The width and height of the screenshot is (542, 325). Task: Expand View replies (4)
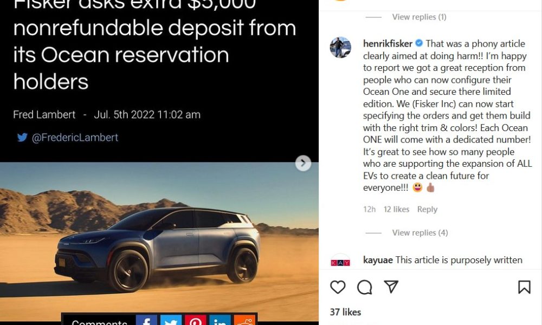420,233
